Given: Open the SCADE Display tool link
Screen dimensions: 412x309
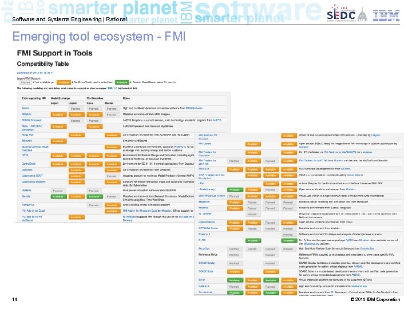Looking at the screenshot, I should click(x=207, y=263).
